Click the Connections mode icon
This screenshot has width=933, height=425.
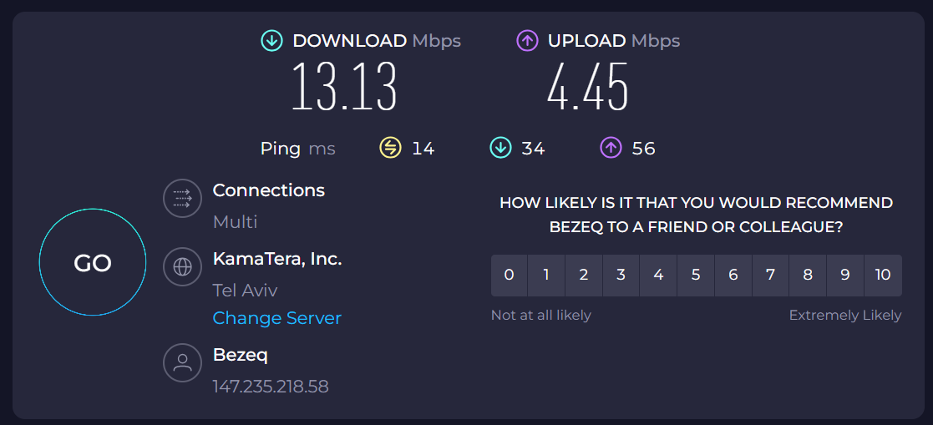(x=182, y=199)
